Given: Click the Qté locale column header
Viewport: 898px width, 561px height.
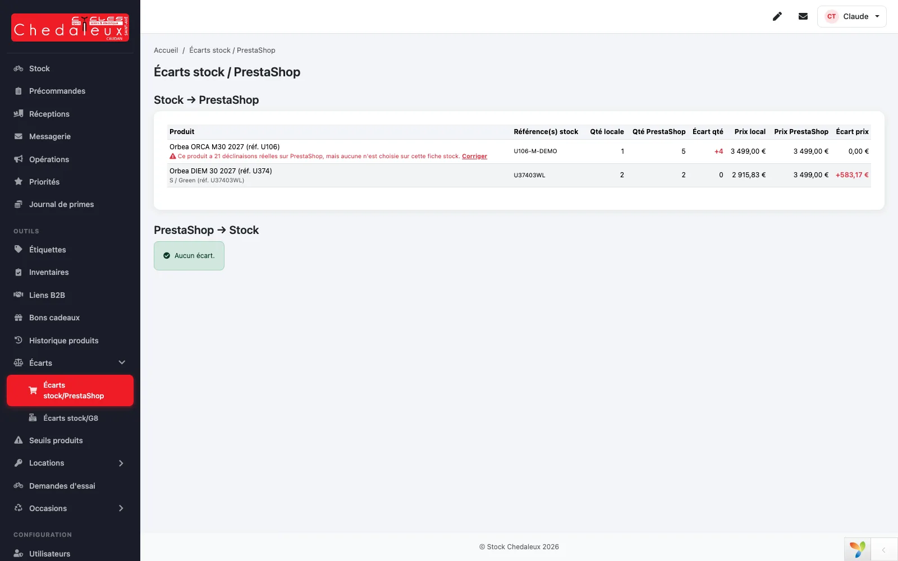Looking at the screenshot, I should 607,132.
